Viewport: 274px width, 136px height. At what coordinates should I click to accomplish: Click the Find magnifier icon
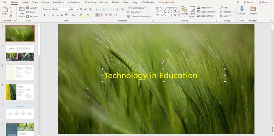click(x=222, y=8)
